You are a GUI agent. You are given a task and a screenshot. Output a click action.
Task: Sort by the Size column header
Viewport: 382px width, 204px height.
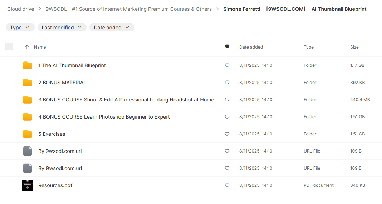point(354,47)
